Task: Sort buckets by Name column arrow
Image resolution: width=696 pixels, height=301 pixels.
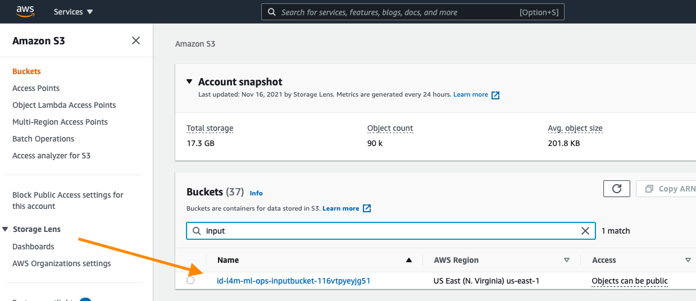Action: click(x=409, y=260)
